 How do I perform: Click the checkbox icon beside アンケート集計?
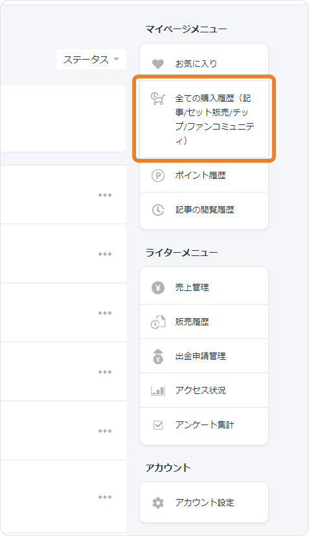coord(158,425)
